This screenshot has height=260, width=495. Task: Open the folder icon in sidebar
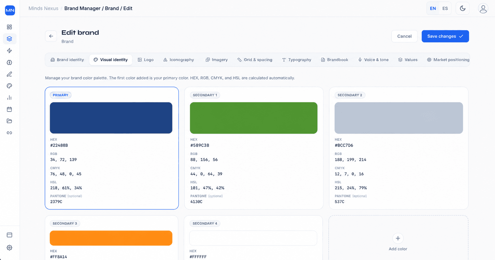tap(9, 121)
